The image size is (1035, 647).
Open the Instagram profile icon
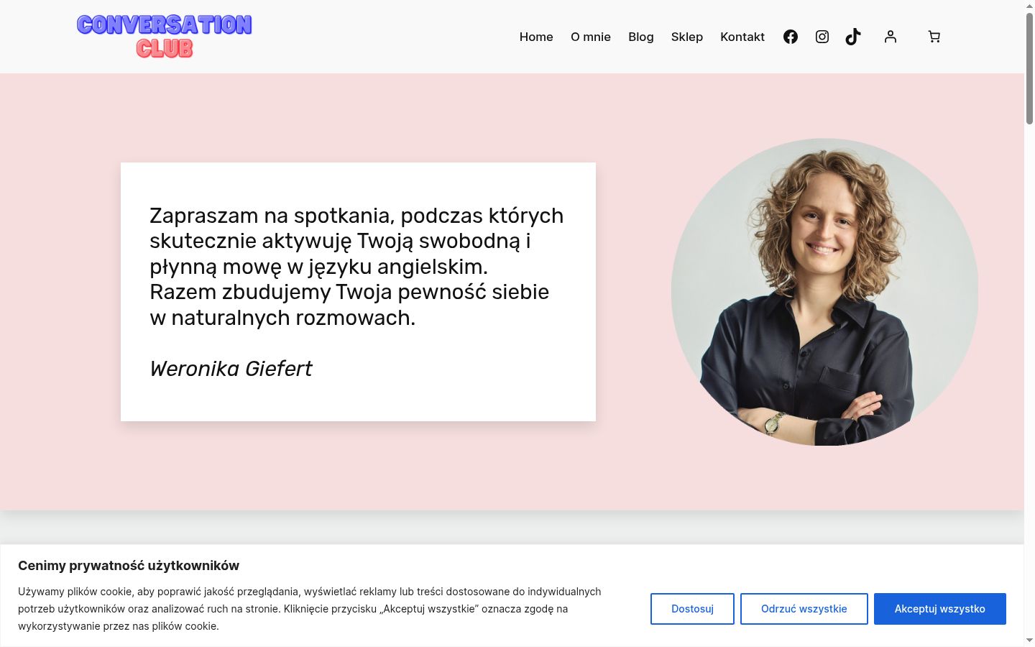(822, 37)
